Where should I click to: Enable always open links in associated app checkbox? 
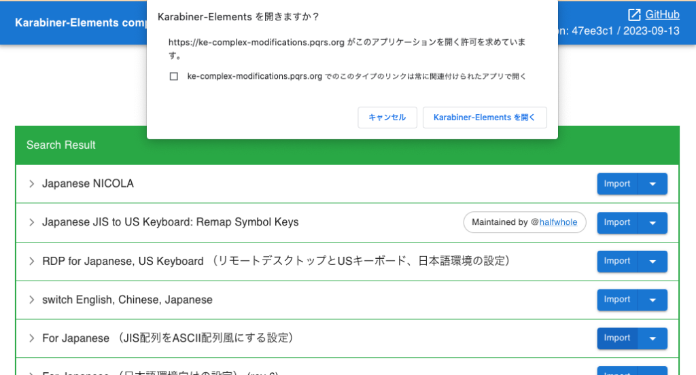click(x=174, y=76)
